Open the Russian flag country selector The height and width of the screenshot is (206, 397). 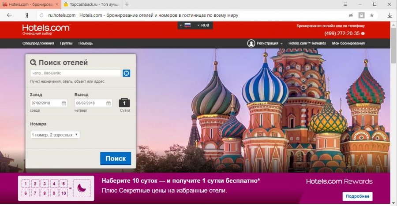pyautogui.click(x=185, y=25)
